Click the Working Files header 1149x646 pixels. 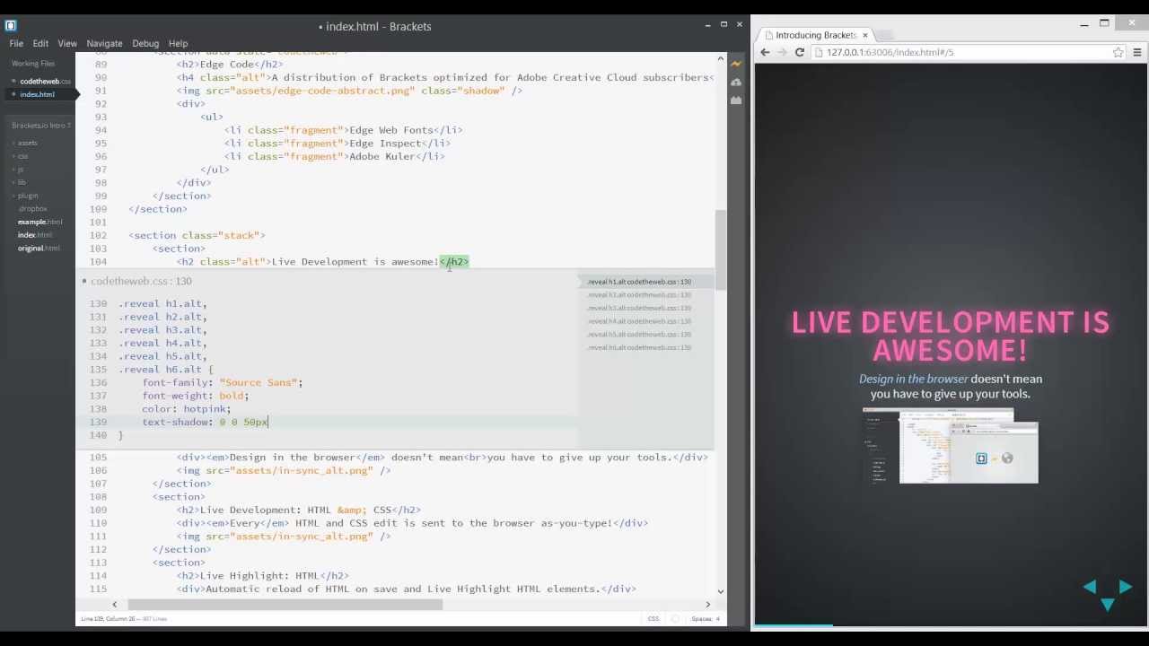[x=33, y=64]
